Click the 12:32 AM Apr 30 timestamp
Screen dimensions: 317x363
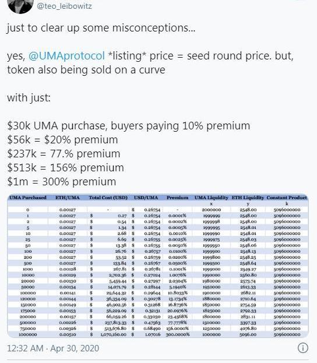coord(53,348)
